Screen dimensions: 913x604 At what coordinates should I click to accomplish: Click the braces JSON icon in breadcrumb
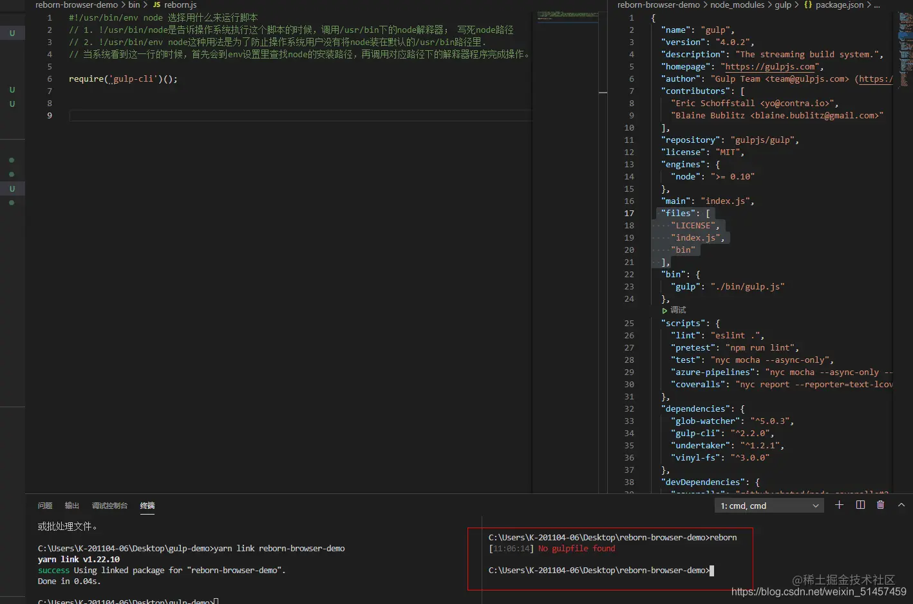point(808,5)
